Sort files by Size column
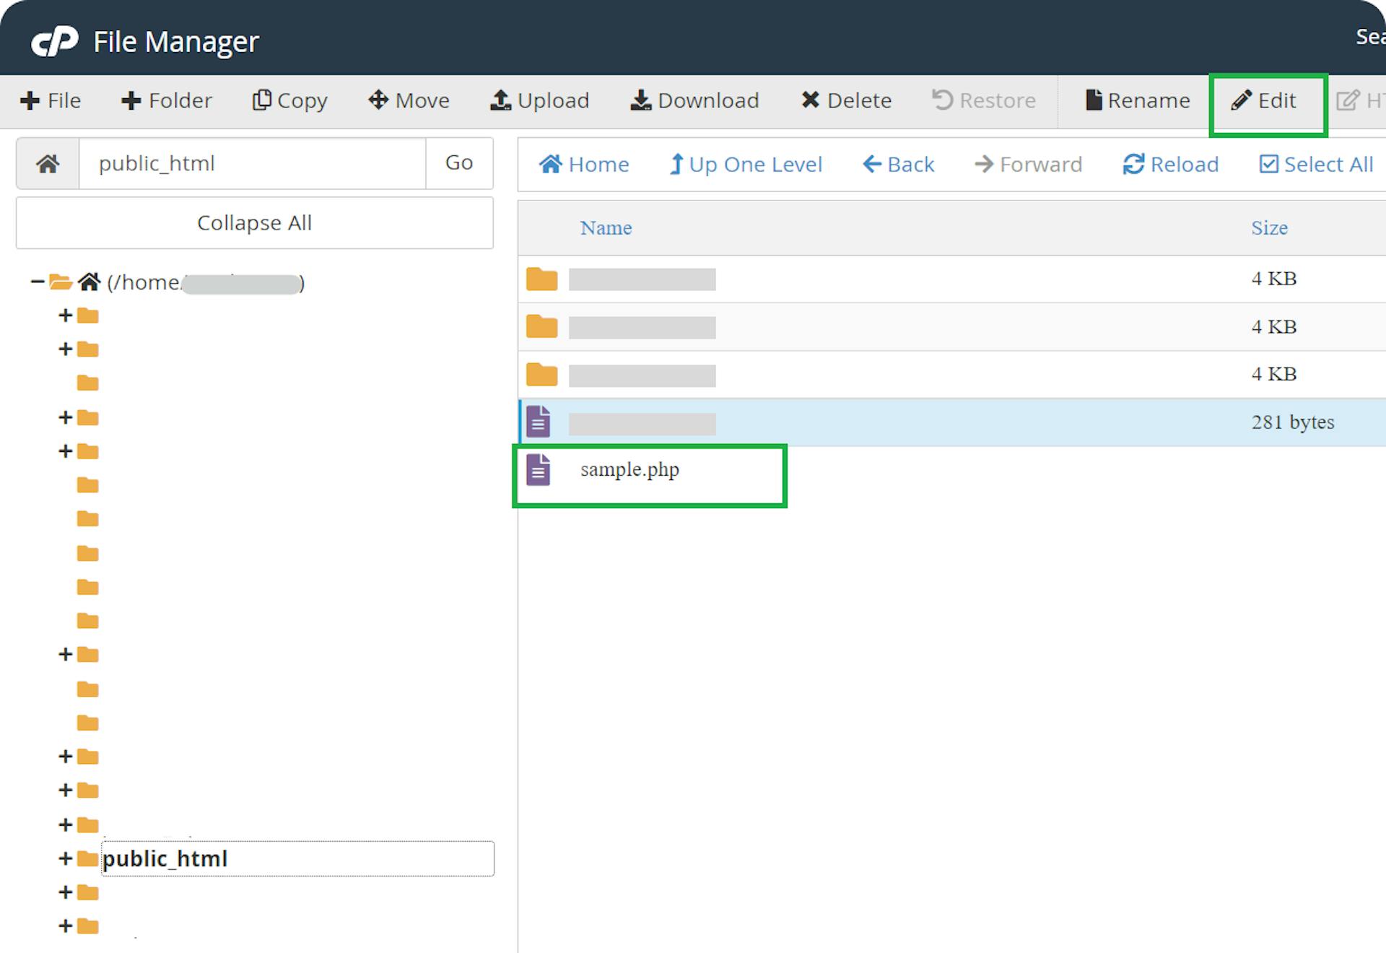This screenshot has height=953, width=1386. click(1269, 228)
